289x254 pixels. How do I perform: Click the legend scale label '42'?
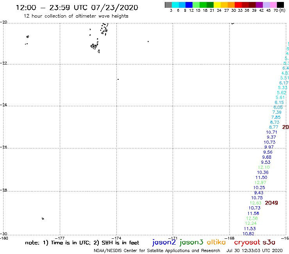click(x=261, y=11)
